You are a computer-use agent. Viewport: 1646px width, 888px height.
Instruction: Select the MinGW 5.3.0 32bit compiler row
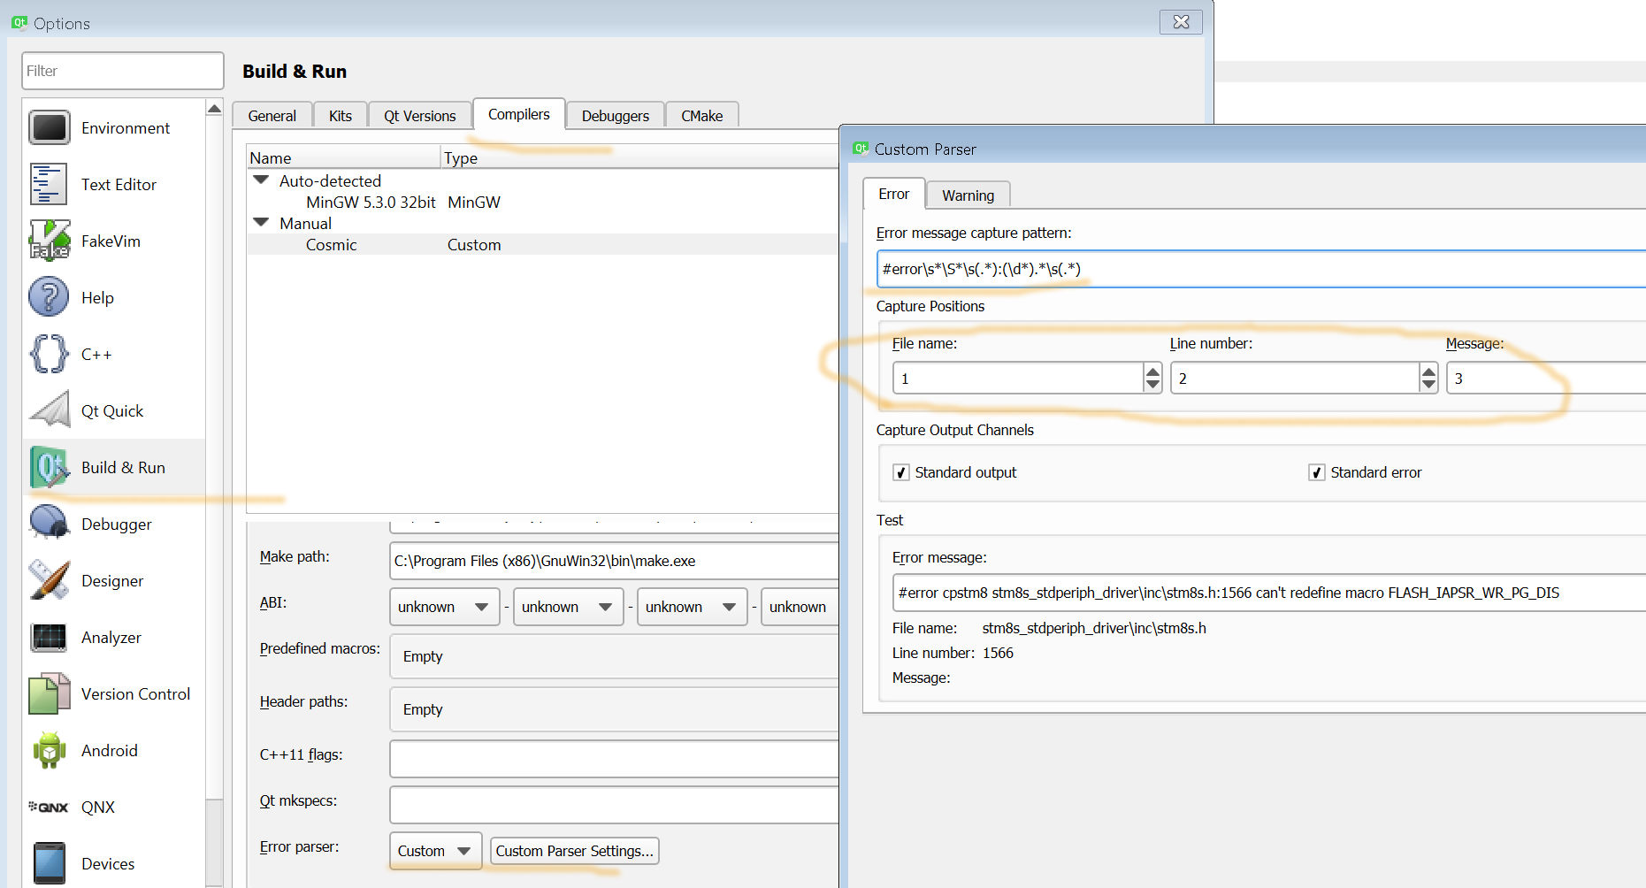click(x=542, y=202)
